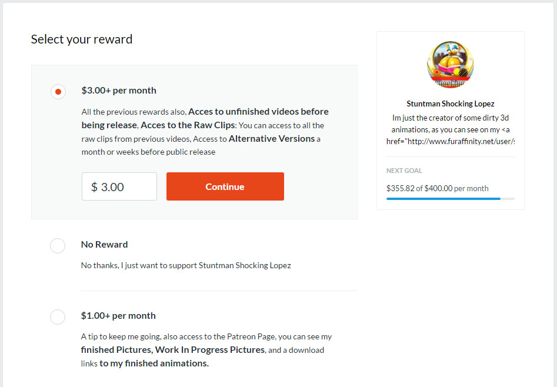557x387 pixels.
Task: Select the $3.00+ per month radio button
Action: 58,92
